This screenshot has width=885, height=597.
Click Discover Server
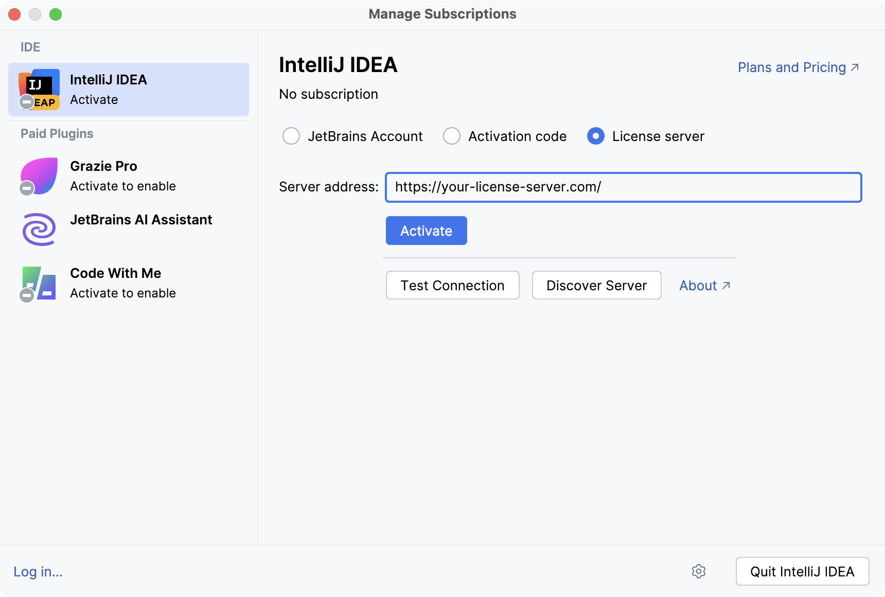click(x=596, y=285)
